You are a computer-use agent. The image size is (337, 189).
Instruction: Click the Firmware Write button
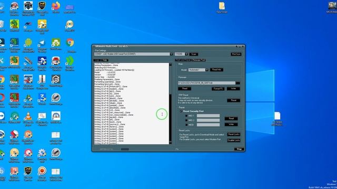coord(233,89)
